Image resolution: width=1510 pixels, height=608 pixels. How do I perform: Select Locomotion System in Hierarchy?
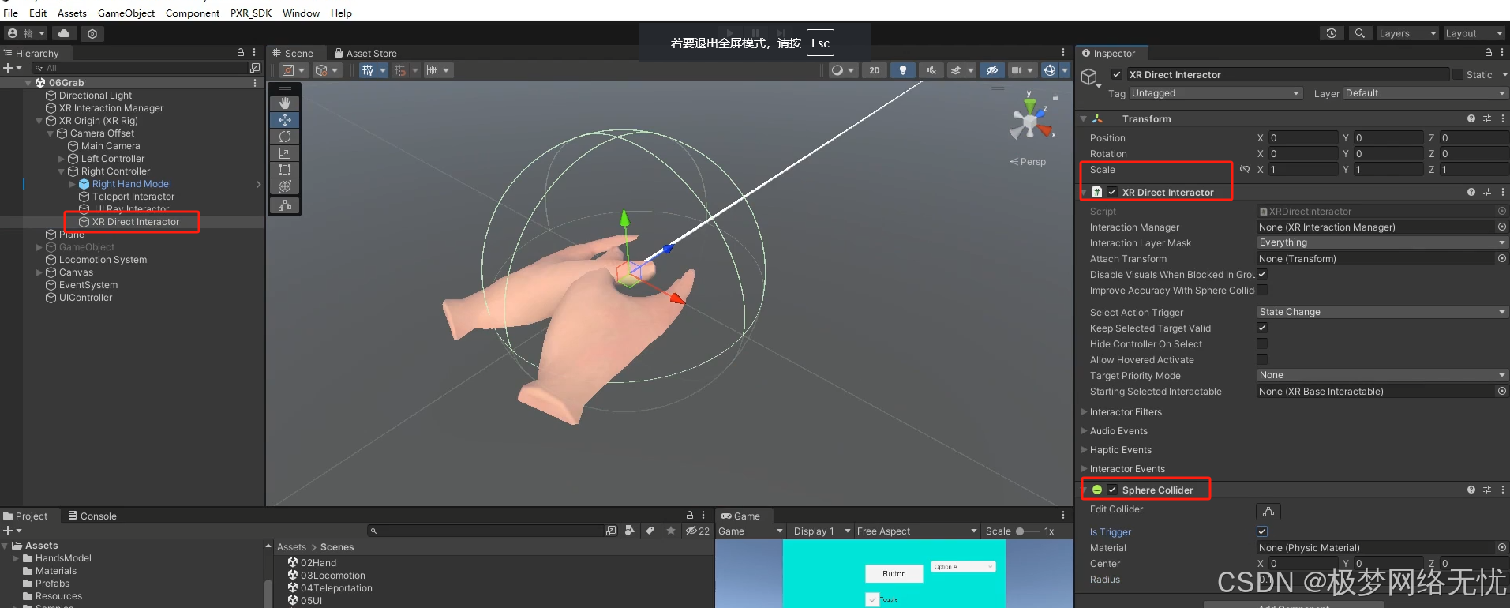point(103,260)
